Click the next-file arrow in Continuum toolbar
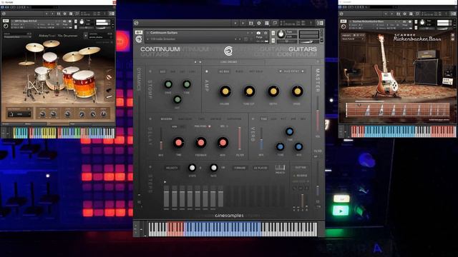Screen dimensions: 458x257 click(243, 23)
